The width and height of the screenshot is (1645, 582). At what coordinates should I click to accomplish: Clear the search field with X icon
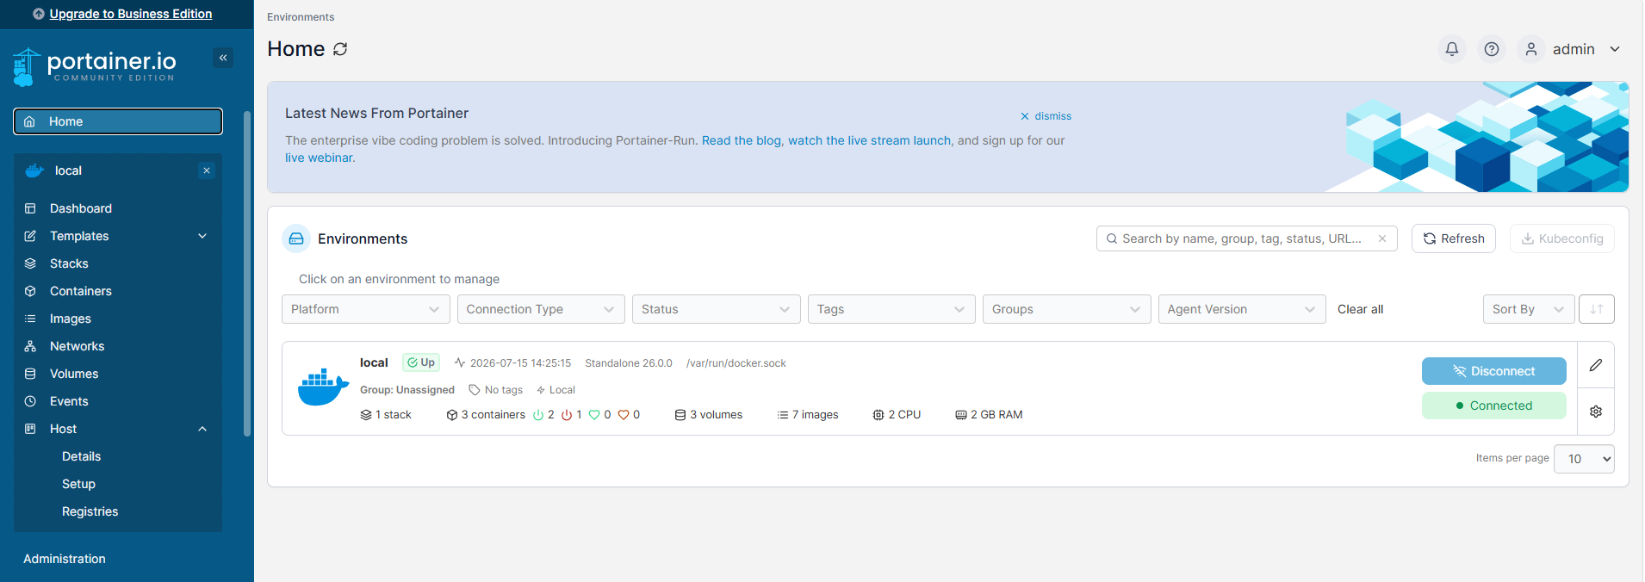[x=1382, y=238]
